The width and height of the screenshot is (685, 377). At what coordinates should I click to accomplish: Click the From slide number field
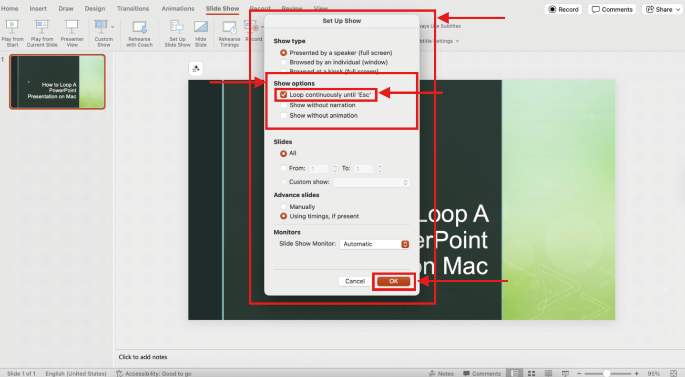point(319,169)
